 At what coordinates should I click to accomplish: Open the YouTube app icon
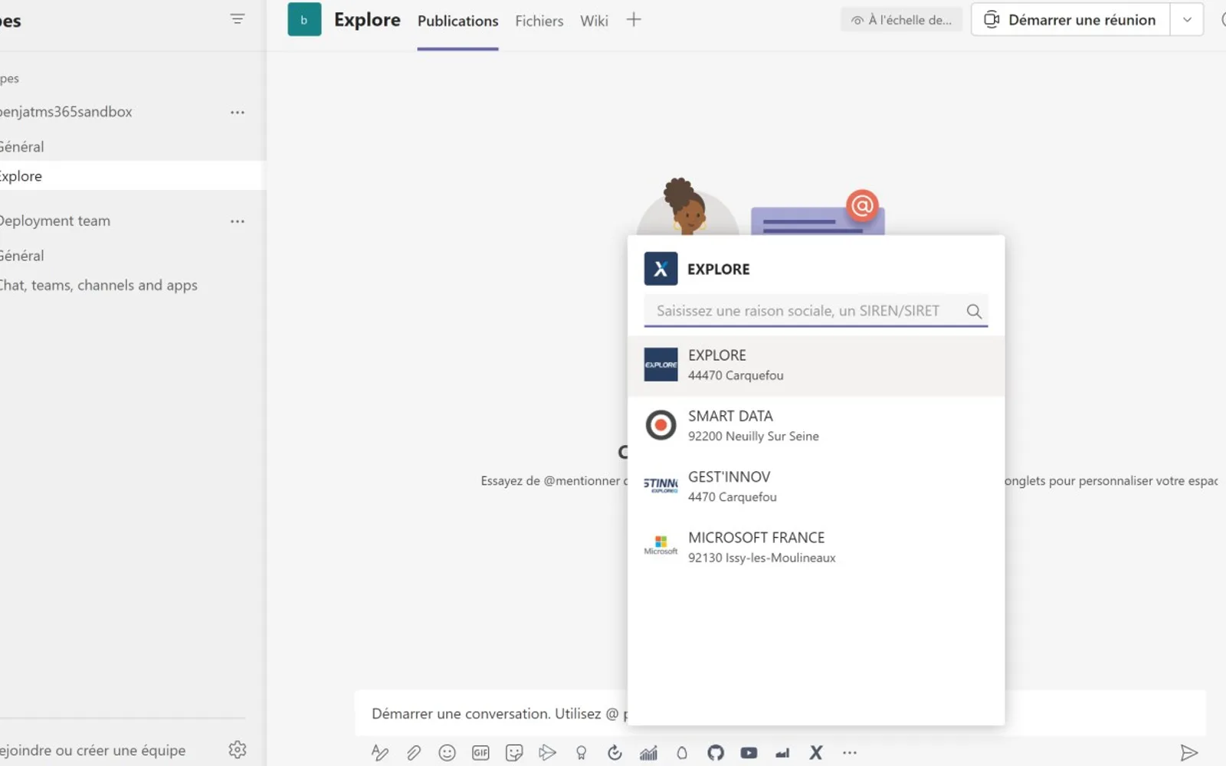click(x=749, y=752)
